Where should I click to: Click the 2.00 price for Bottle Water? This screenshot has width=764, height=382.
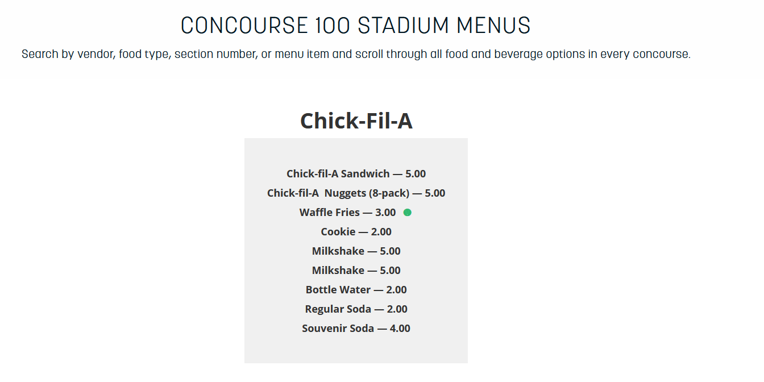point(397,290)
